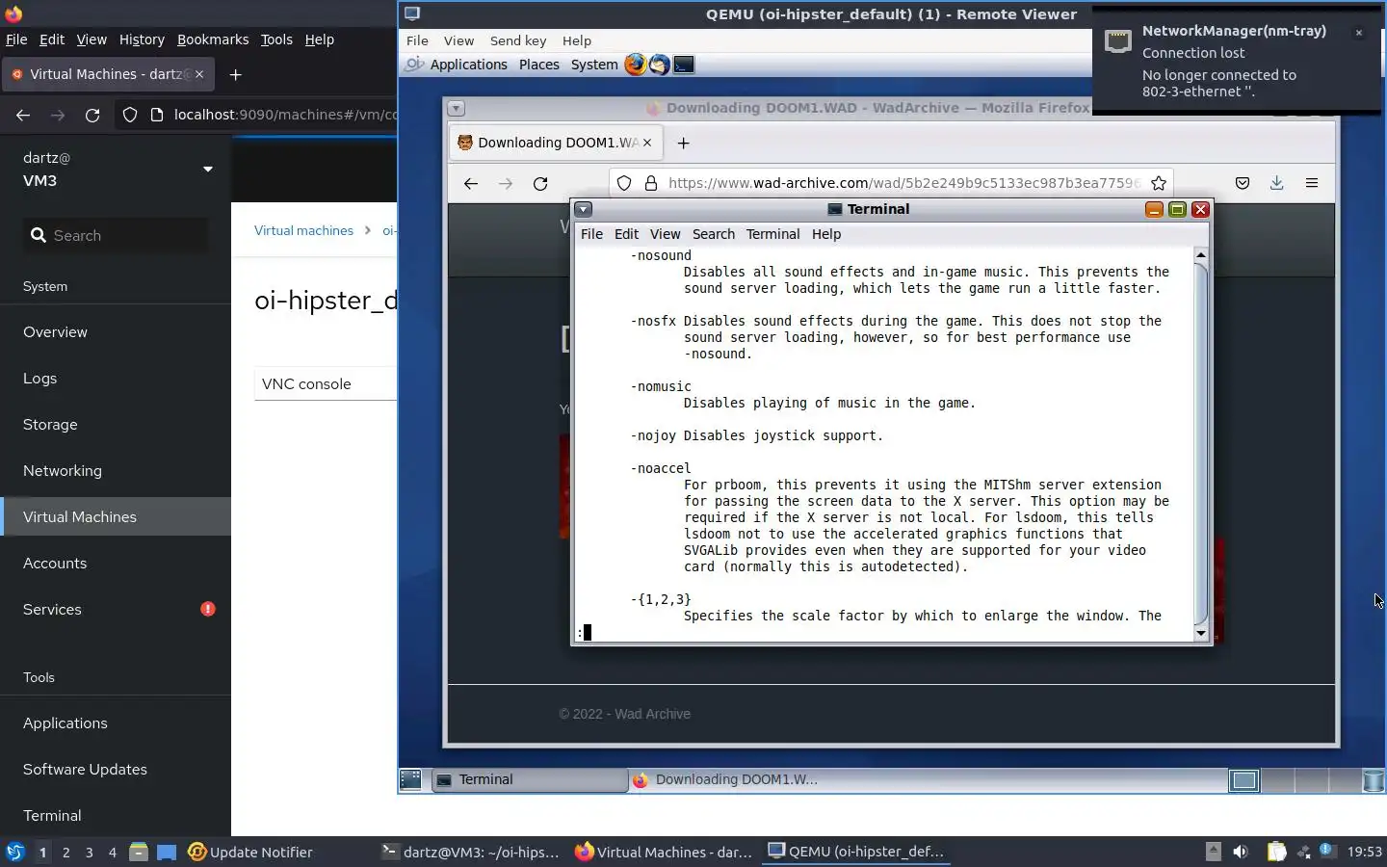The image size is (1387, 867).
Task: Click the volume icon in system tray
Action: coord(1241,852)
